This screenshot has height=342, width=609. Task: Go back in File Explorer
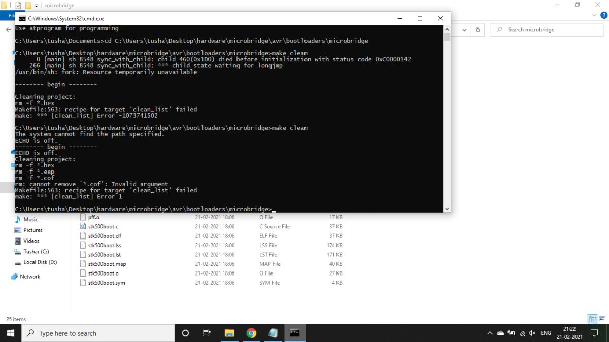coord(8,30)
